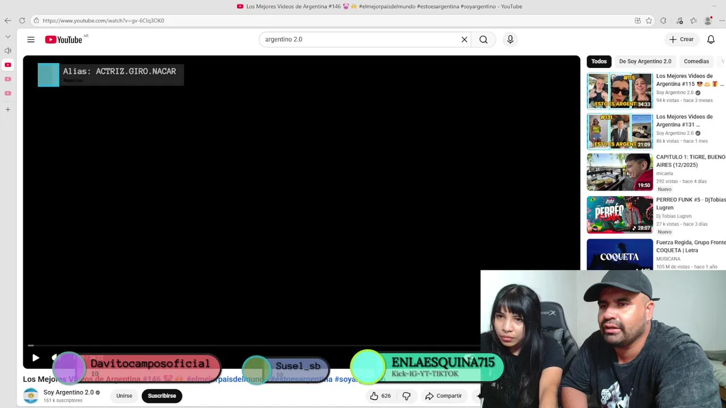
Task: Open Los Mejores Videos de Argentina #131 title
Action: [x=684, y=121]
